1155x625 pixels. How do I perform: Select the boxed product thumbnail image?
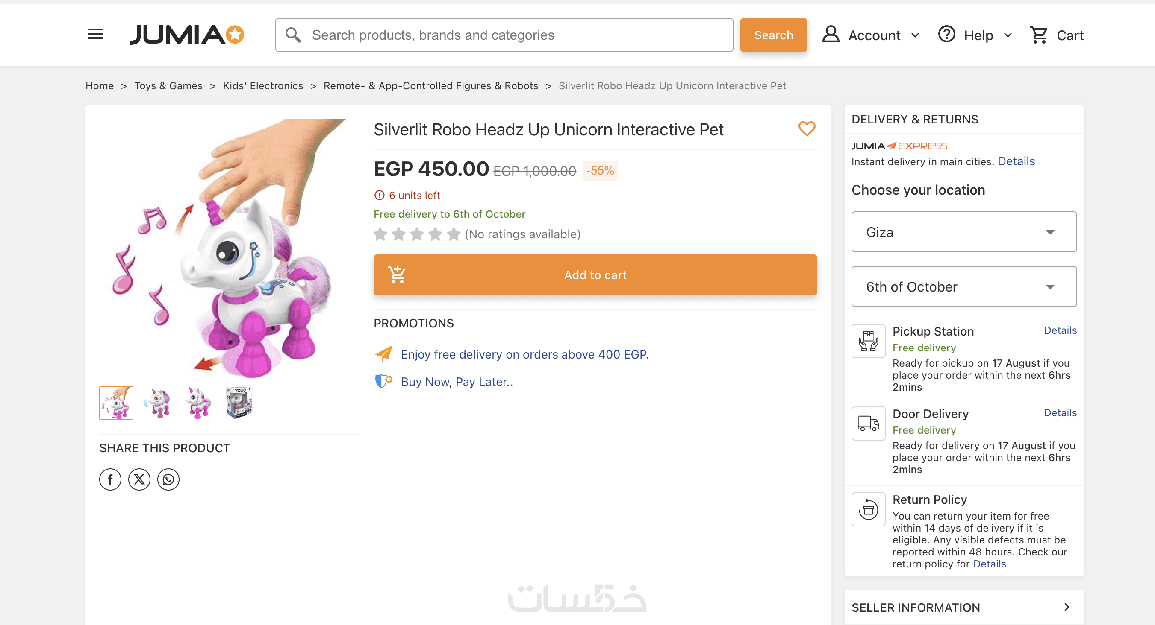239,403
